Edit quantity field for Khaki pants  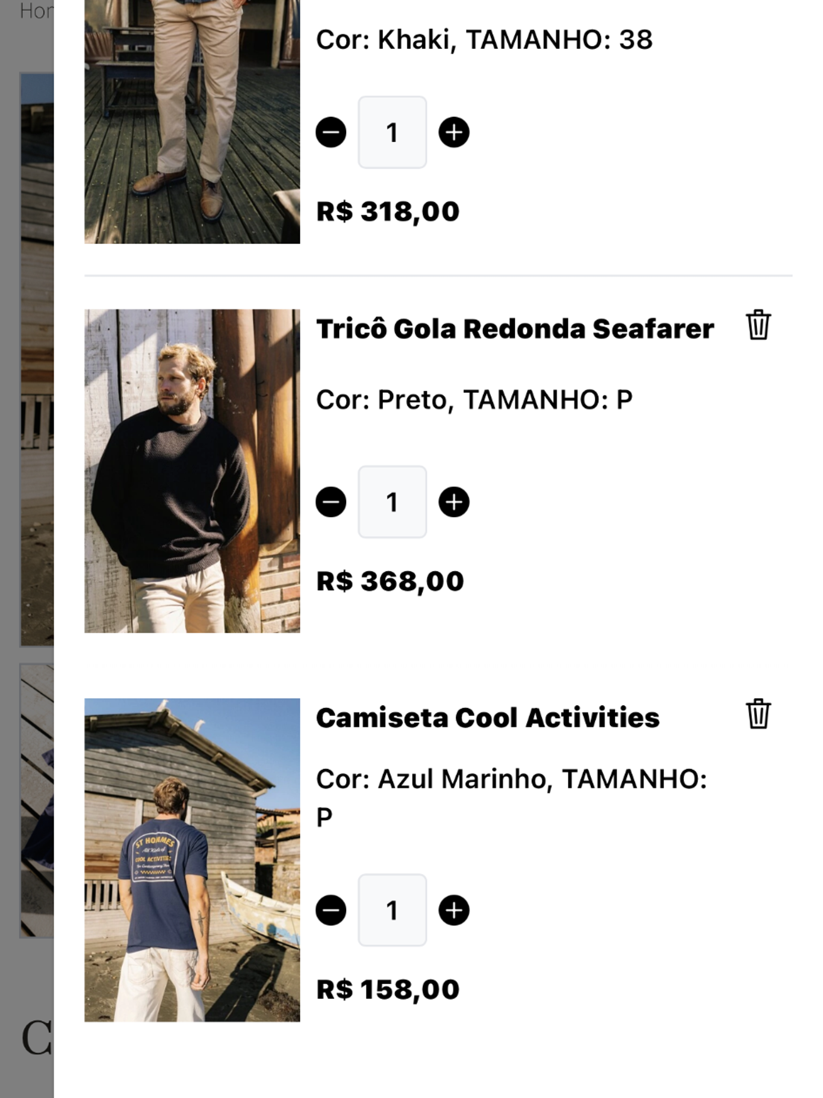click(392, 132)
